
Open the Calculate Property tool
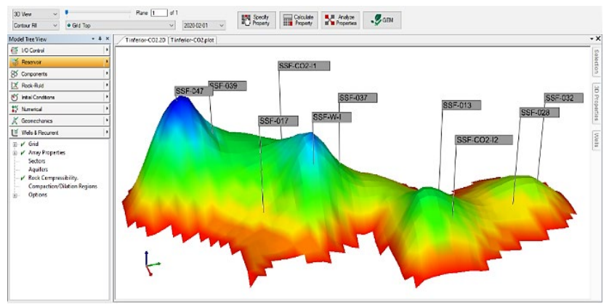point(298,20)
